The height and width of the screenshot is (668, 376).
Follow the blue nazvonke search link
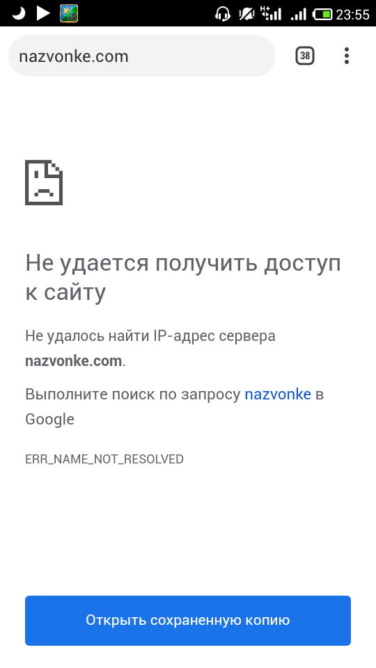(278, 394)
